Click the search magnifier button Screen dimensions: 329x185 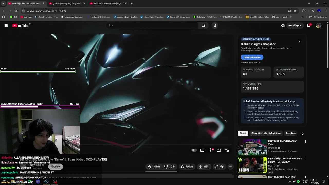pyautogui.click(x=203, y=25)
